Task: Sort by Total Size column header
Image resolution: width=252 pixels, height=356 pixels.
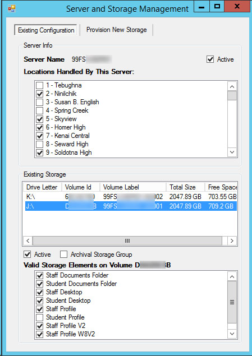Action: [x=185, y=187]
